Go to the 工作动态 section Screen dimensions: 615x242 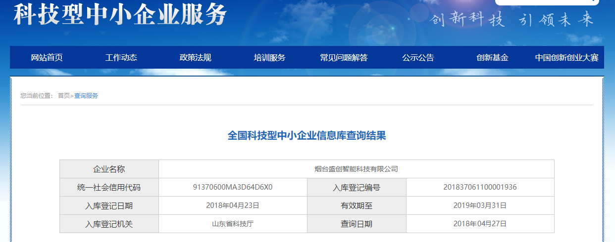click(x=121, y=58)
